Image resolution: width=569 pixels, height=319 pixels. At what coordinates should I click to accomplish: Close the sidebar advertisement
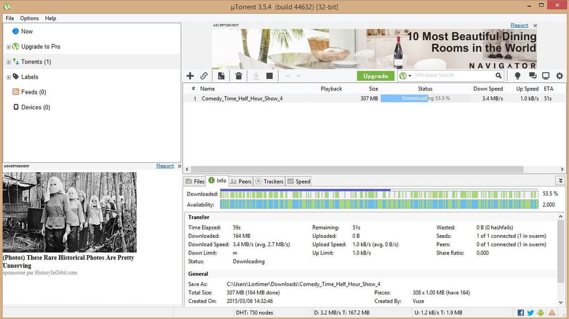[179, 166]
